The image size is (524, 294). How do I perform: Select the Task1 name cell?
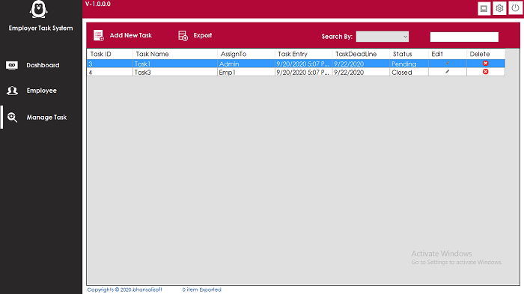click(174, 64)
